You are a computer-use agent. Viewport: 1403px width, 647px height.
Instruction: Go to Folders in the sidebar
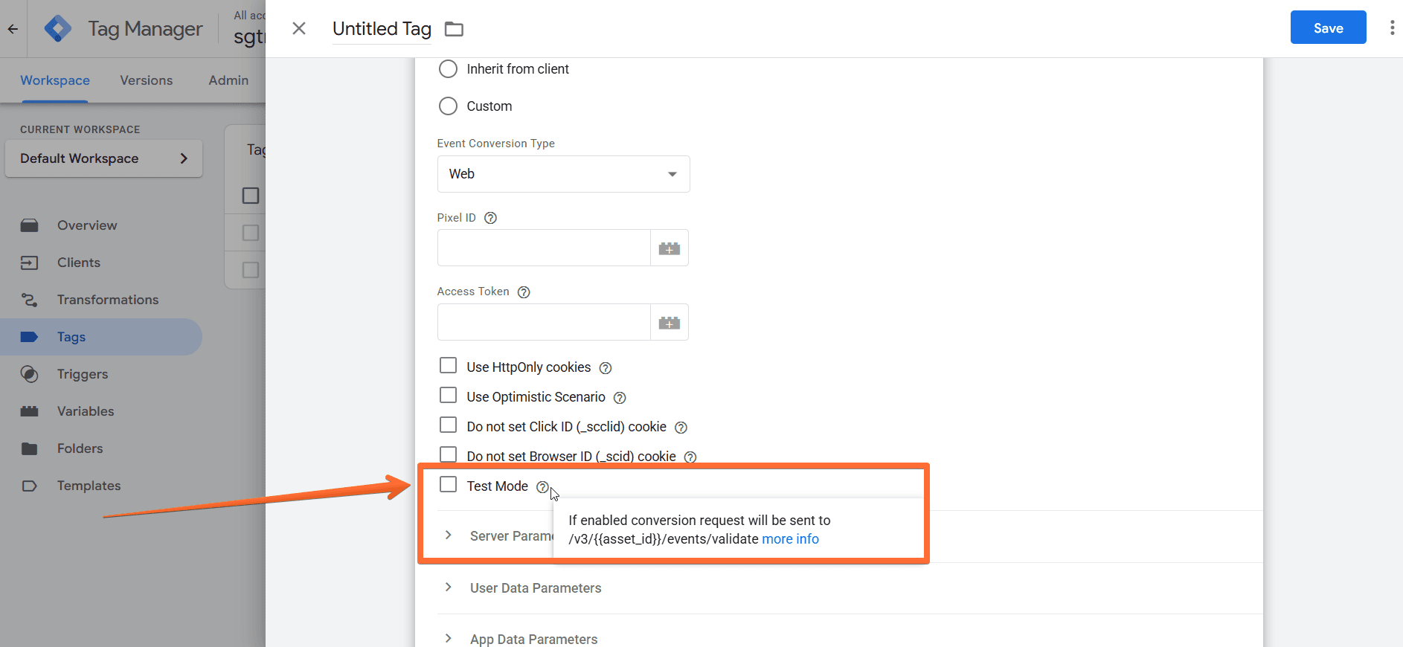coord(80,448)
